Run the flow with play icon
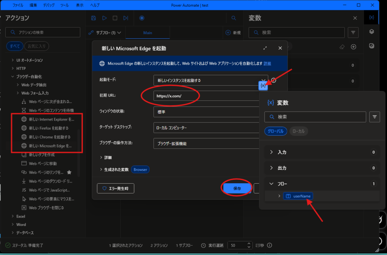 click(x=104, y=18)
